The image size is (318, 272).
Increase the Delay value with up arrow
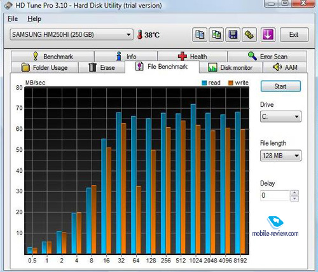point(294,193)
